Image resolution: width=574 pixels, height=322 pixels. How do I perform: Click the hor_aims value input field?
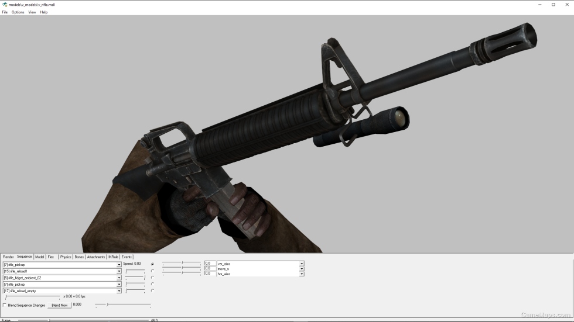point(210,273)
